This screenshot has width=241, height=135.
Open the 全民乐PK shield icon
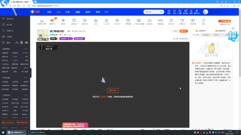click(x=117, y=22)
